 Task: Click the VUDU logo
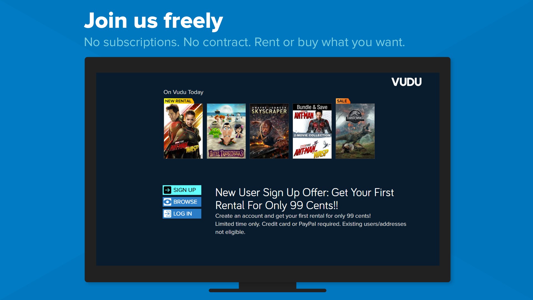(x=406, y=82)
